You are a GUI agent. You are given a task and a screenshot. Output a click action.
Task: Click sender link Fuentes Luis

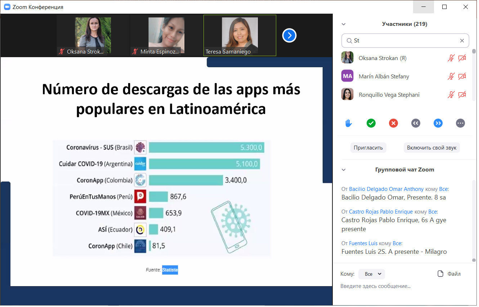[363, 243]
